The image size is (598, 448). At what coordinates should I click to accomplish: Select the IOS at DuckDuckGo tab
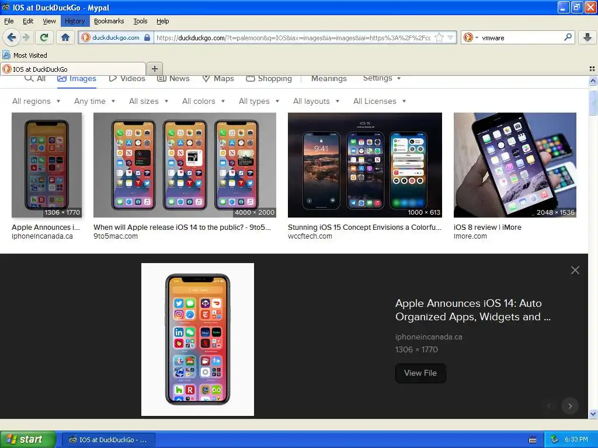(x=73, y=69)
